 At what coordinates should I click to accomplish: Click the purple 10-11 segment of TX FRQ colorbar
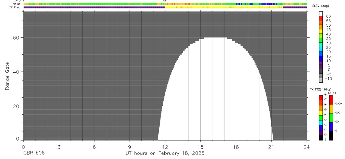(x=321, y=133)
